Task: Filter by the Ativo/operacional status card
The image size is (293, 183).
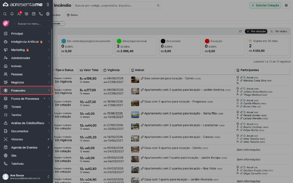Action: (136, 46)
